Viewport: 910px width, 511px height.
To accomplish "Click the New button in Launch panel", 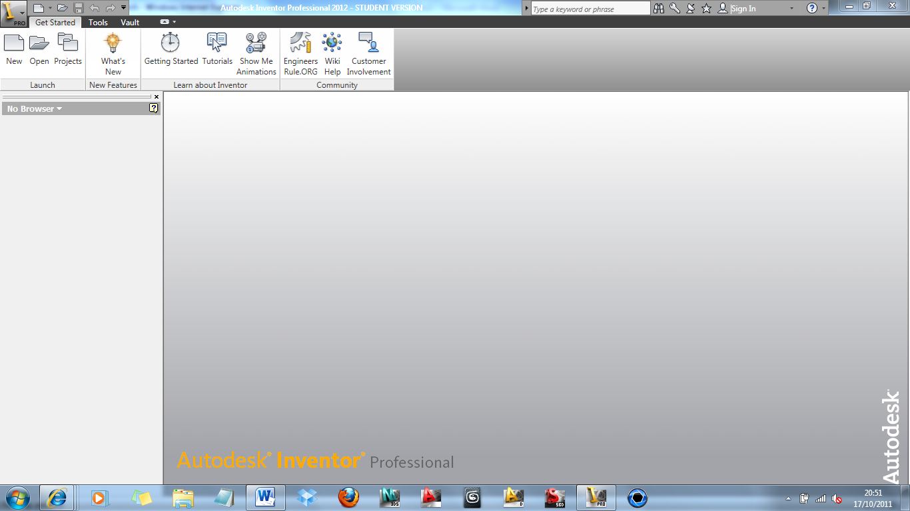I will (14, 49).
